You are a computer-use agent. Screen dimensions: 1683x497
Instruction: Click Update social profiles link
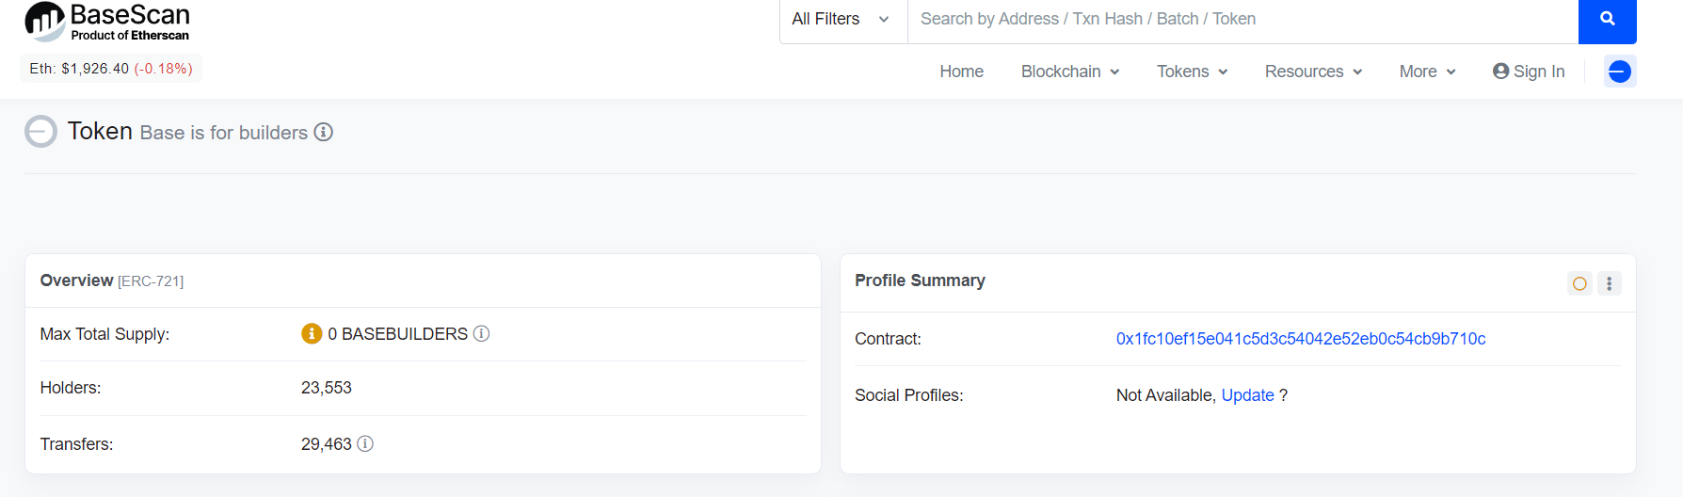(1247, 395)
